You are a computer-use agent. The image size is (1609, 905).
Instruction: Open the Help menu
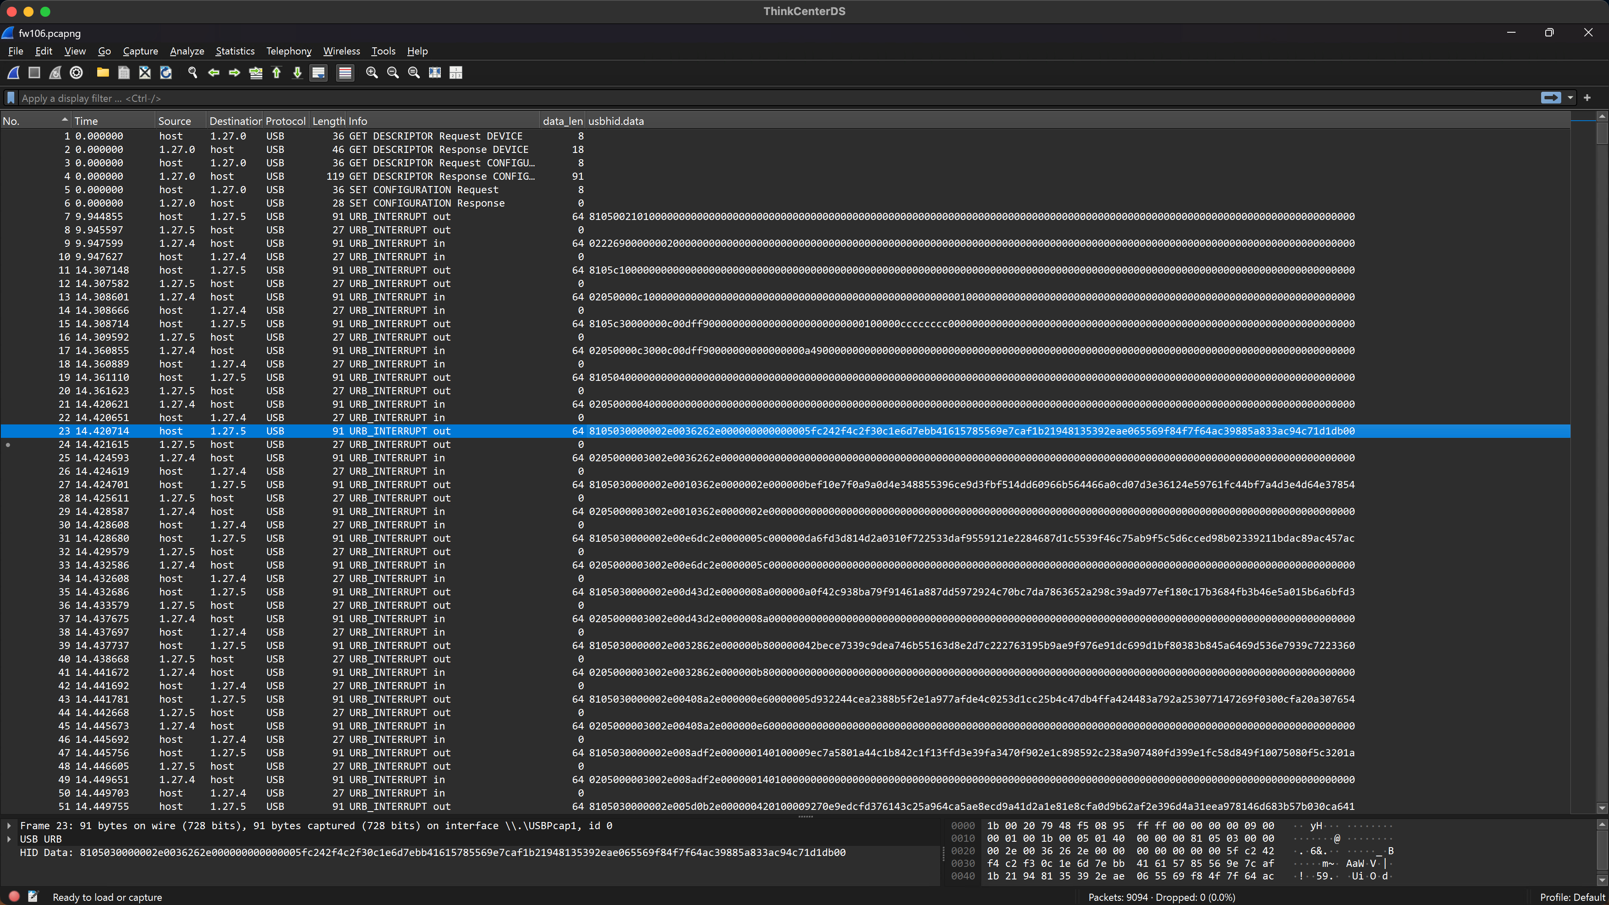(x=417, y=51)
